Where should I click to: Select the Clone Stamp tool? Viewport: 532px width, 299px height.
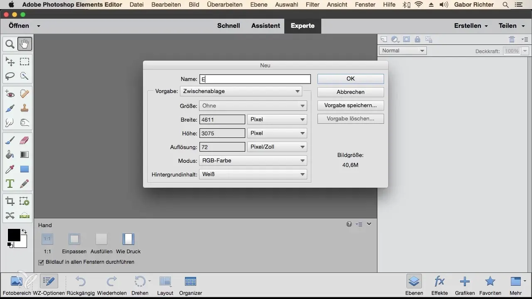tap(25, 108)
